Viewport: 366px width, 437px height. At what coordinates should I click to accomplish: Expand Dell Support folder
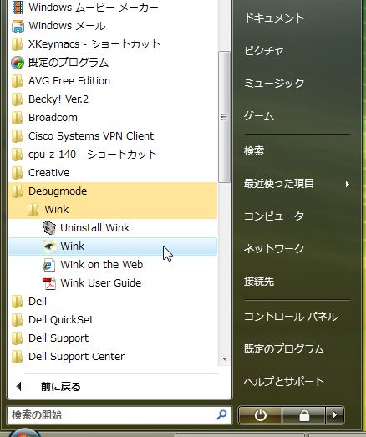(x=113, y=338)
